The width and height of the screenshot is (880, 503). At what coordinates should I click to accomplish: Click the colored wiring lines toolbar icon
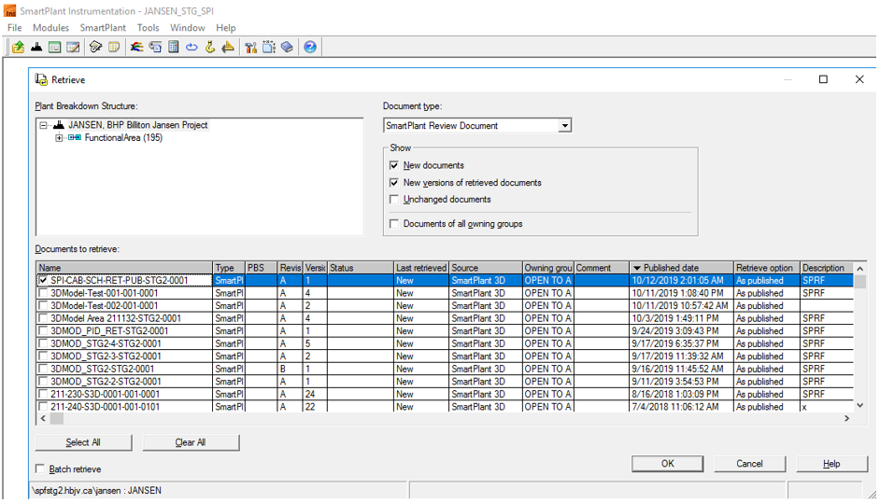tap(137, 47)
